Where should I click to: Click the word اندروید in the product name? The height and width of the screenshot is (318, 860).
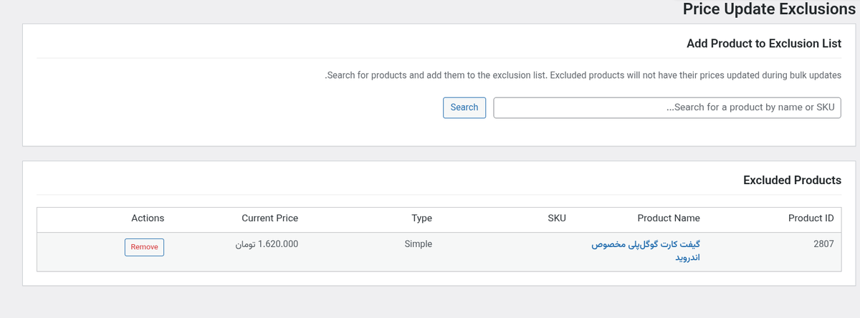[x=685, y=258]
